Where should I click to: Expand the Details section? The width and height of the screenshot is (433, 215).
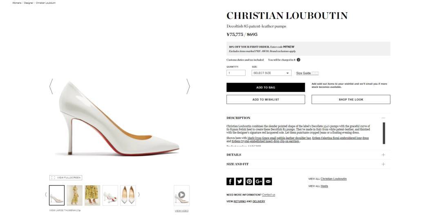(x=383, y=155)
